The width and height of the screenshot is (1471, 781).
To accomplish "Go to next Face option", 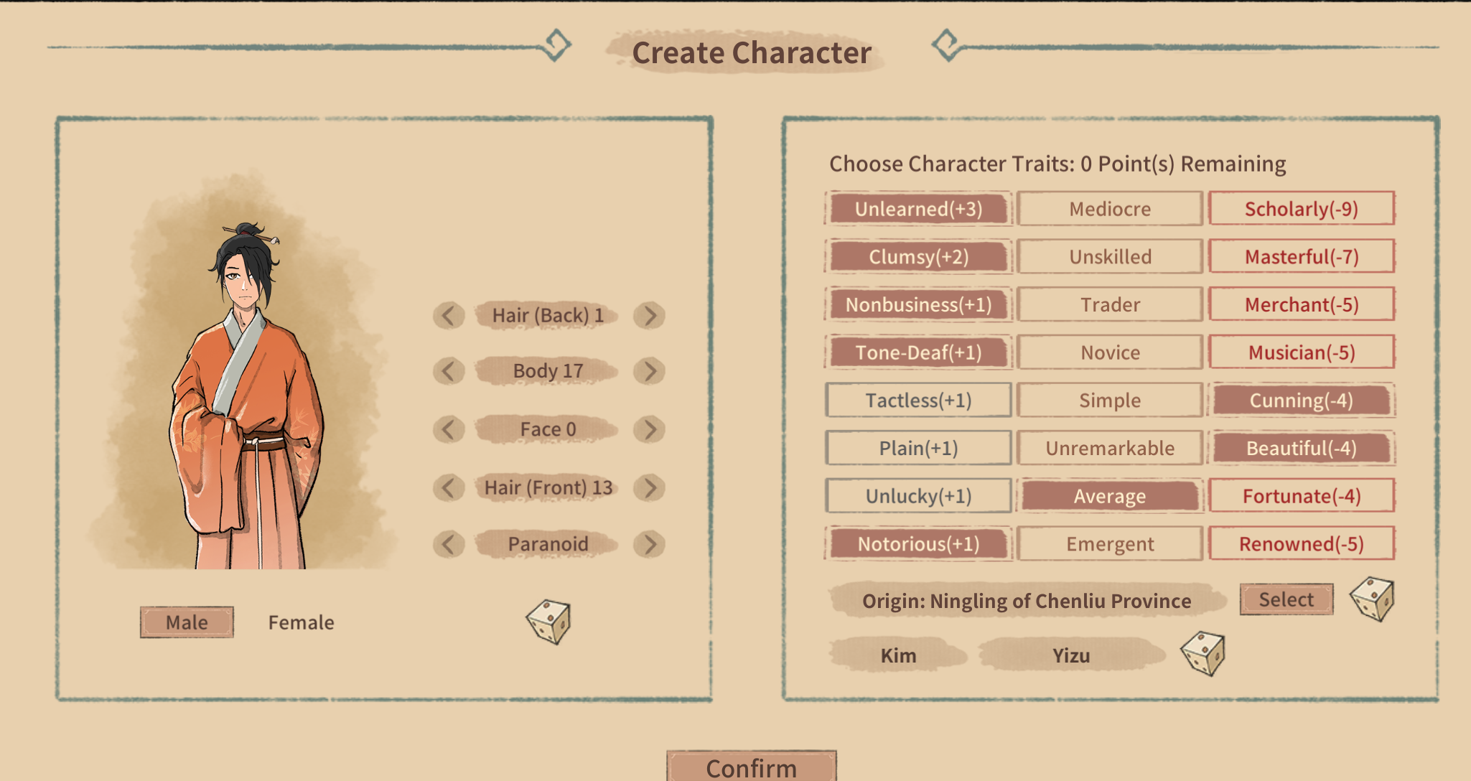I will coord(650,429).
